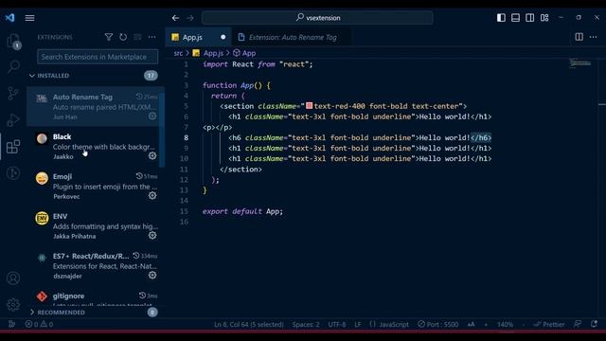
Task: Select the Auto Rename Tag extension
Action: (95, 106)
